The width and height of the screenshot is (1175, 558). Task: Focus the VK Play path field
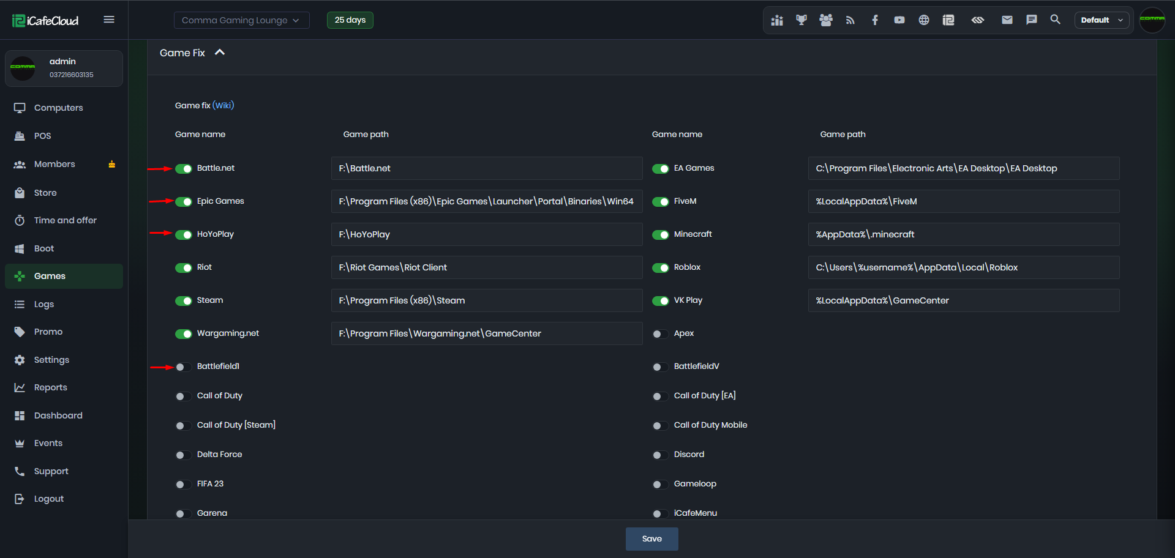tap(964, 300)
